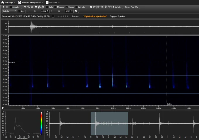This screenshot has height=140, width=199.
Task: Click the Zoom in magnifier icon
Action: [25, 7]
